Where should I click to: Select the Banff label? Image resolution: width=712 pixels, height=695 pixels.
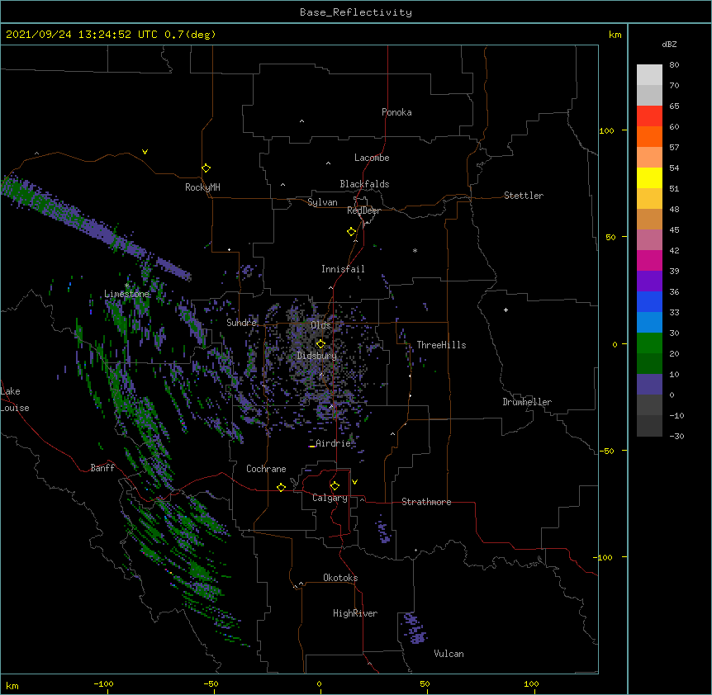tap(102, 468)
